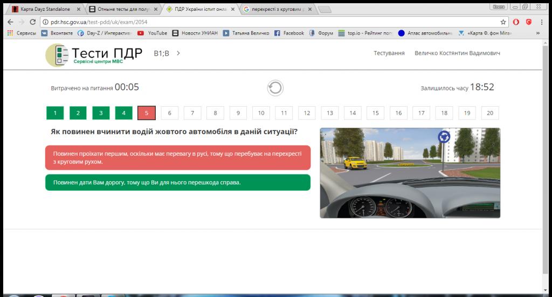The width and height of the screenshot is (552, 297).
Task: Jump to question 20
Action: (x=489, y=113)
